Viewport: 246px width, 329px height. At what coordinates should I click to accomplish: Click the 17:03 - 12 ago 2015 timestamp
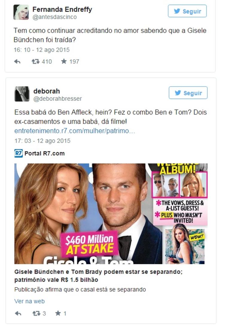(x=42, y=141)
